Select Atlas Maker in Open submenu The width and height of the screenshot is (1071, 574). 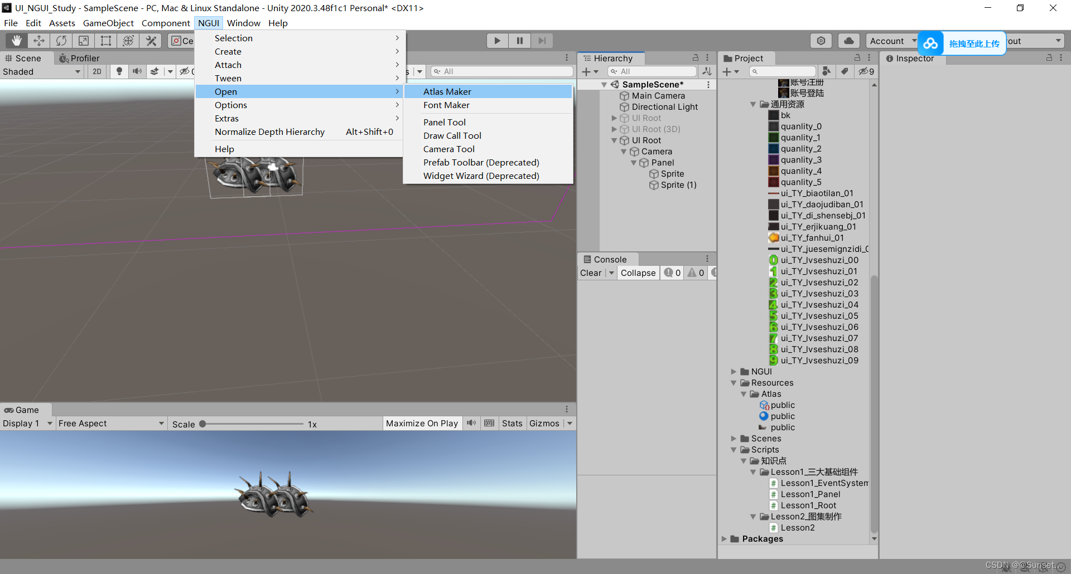(x=488, y=91)
